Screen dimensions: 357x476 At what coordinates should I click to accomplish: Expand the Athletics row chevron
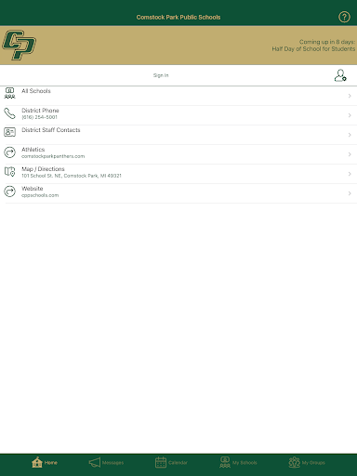click(350, 154)
